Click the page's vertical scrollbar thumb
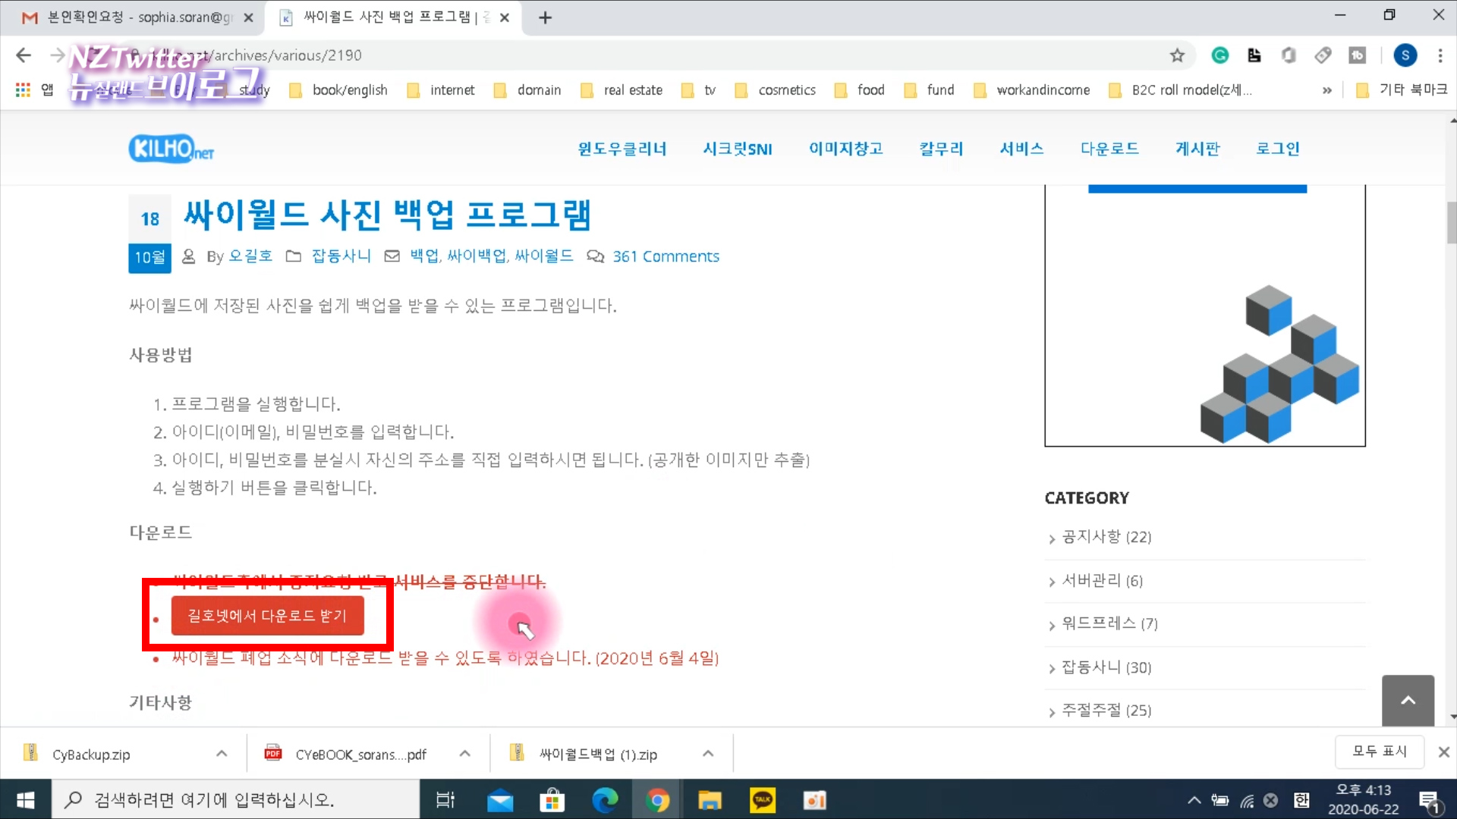The height and width of the screenshot is (819, 1457). (1452, 222)
